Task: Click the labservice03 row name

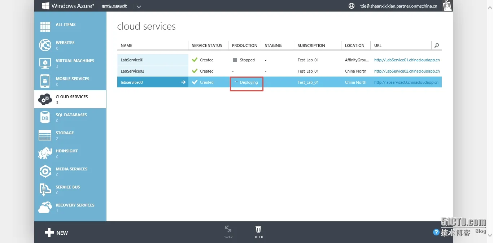Action: pos(132,82)
